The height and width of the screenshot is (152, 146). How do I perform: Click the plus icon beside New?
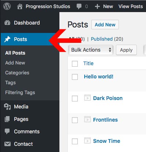pyautogui.click(x=97, y=7)
